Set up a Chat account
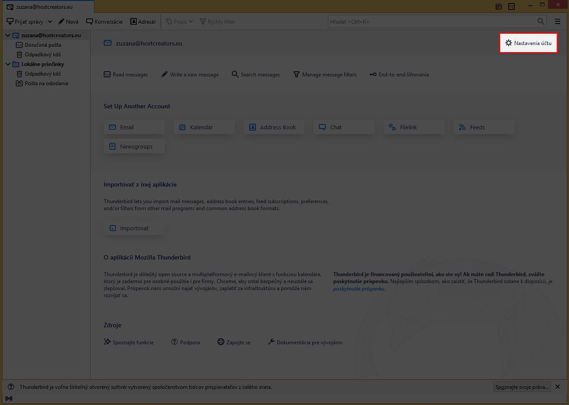 (344, 127)
